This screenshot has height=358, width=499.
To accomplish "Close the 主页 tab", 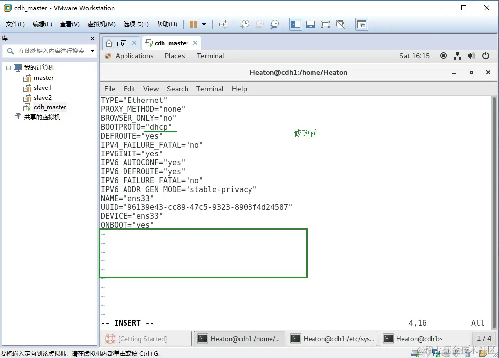I will (134, 43).
